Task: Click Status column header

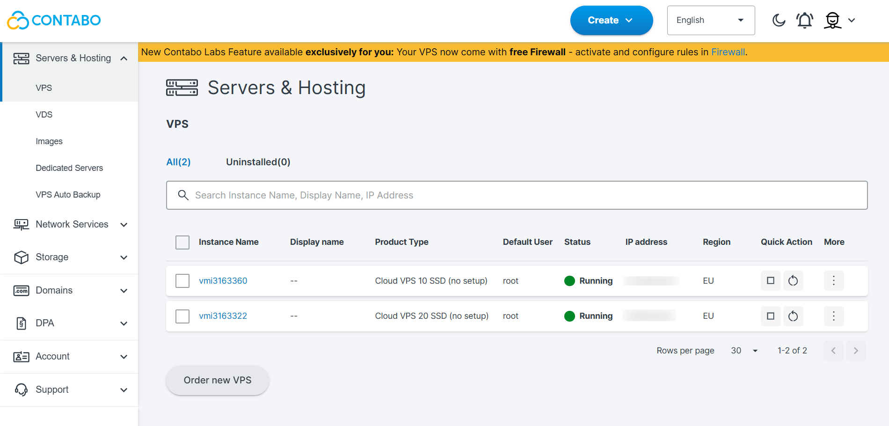Action: [x=577, y=242]
